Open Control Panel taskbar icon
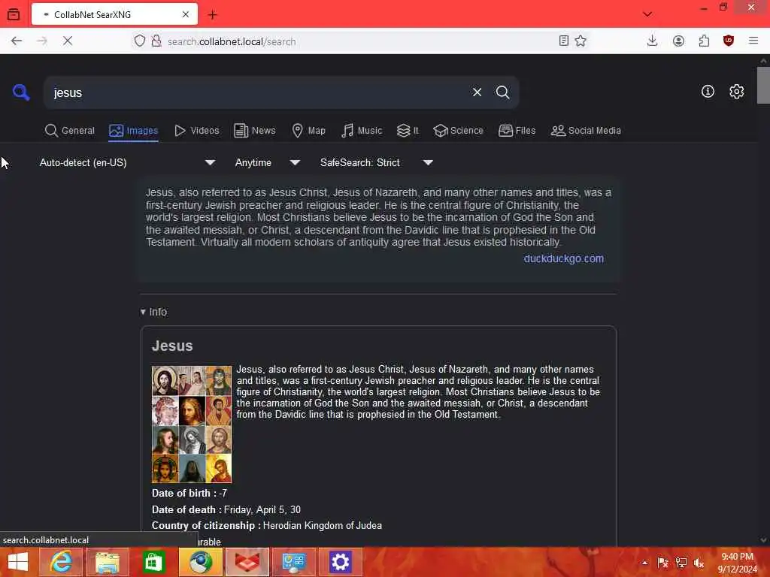770x577 pixels. 294,562
